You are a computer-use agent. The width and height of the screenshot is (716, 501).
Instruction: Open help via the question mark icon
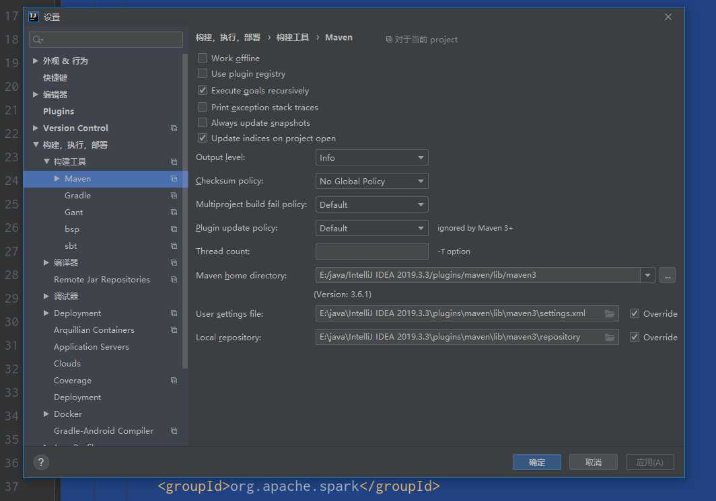(41, 462)
